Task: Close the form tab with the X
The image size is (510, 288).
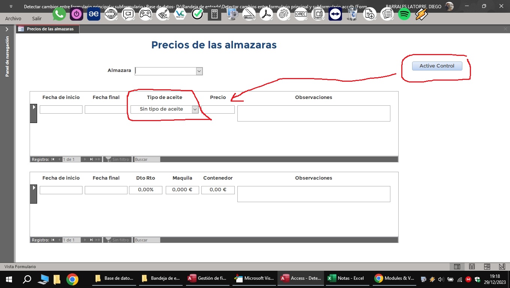Action: pyautogui.click(x=505, y=29)
